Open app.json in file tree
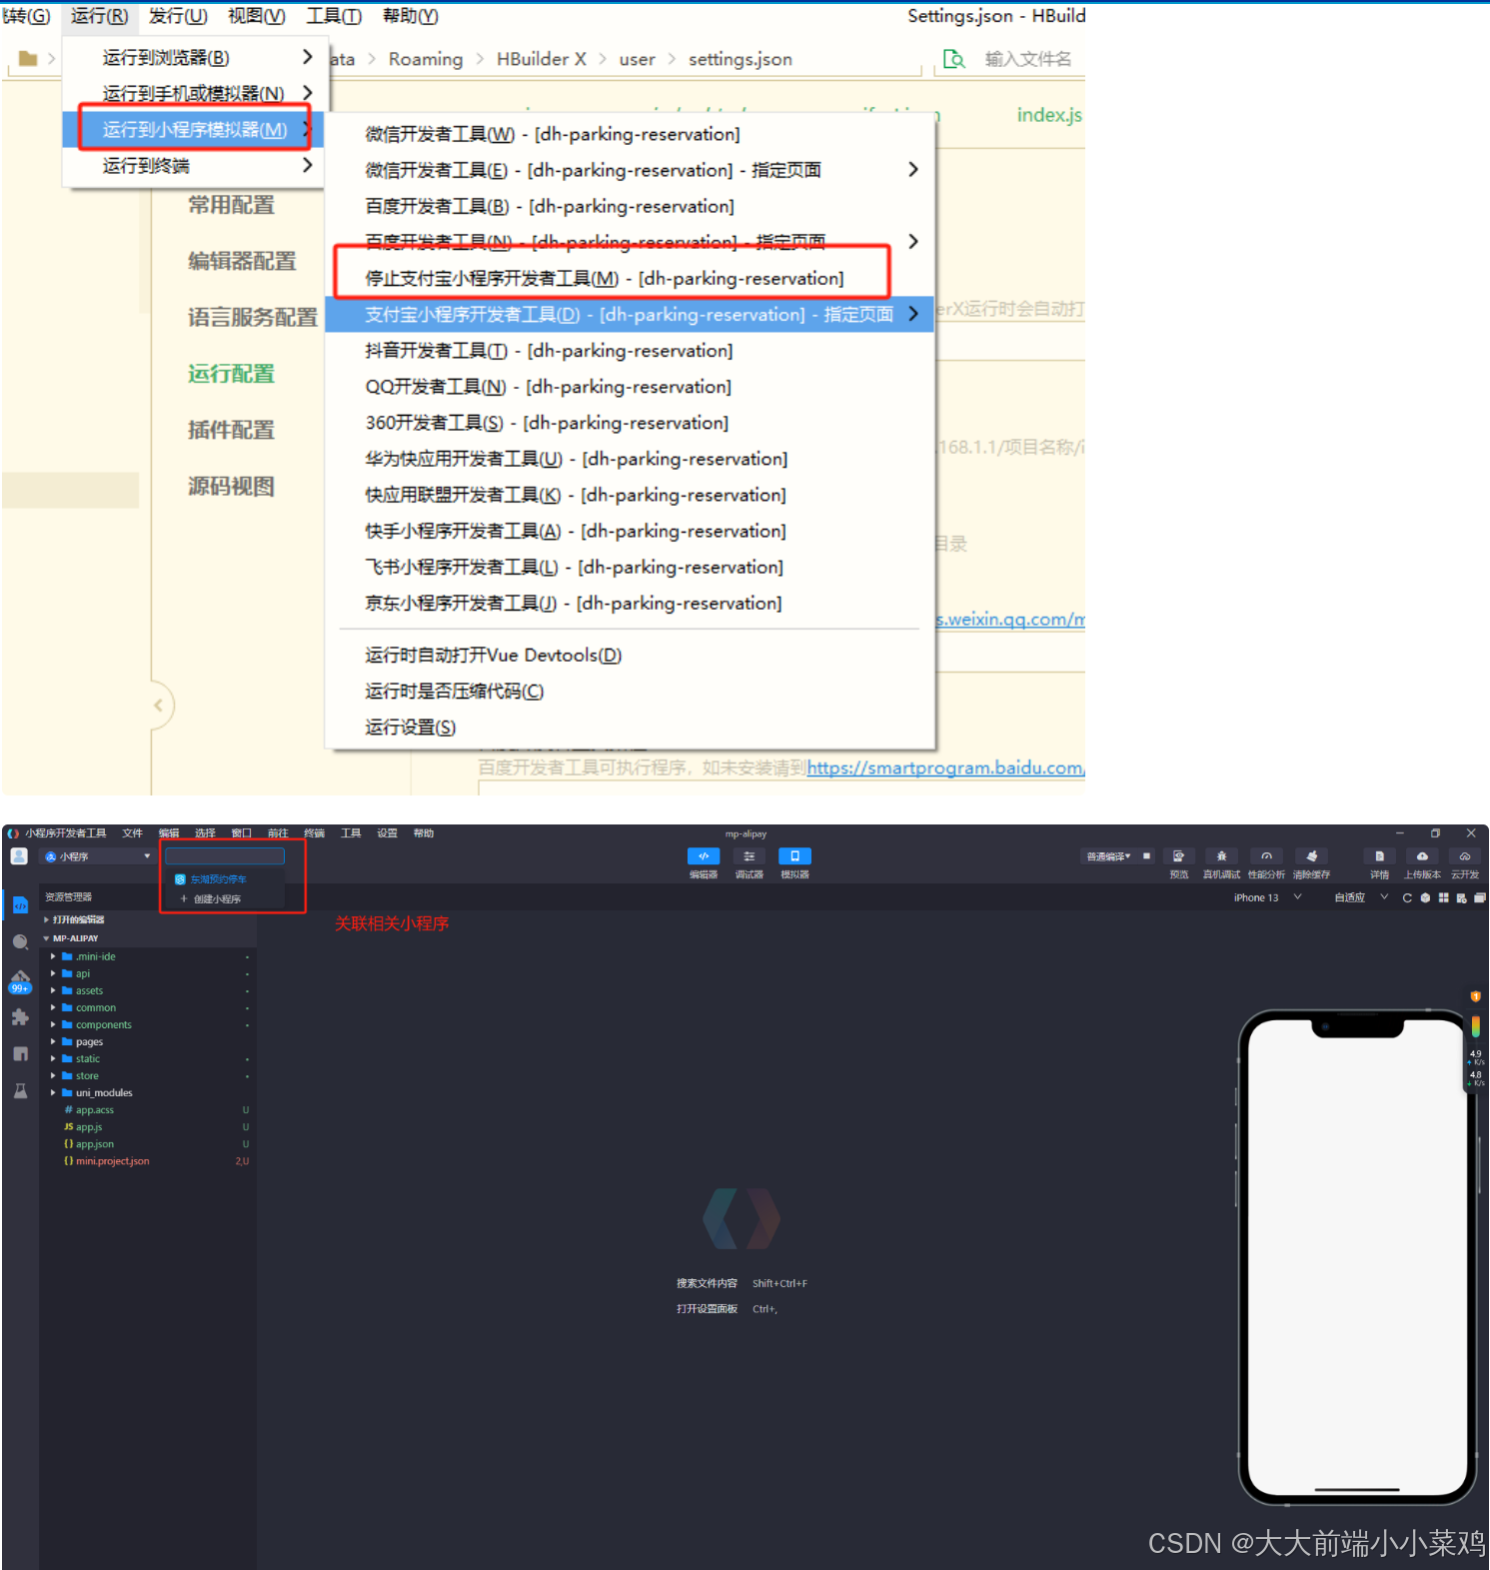Viewport: 1490px width, 1570px height. (x=95, y=1143)
